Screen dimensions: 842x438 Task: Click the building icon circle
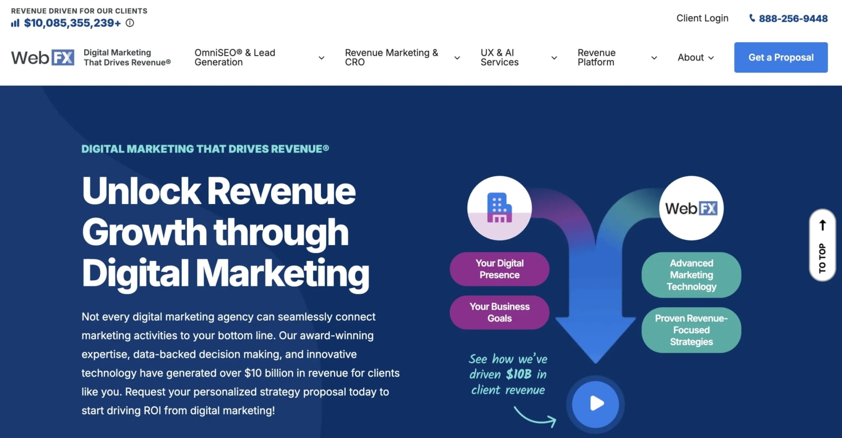pos(499,208)
